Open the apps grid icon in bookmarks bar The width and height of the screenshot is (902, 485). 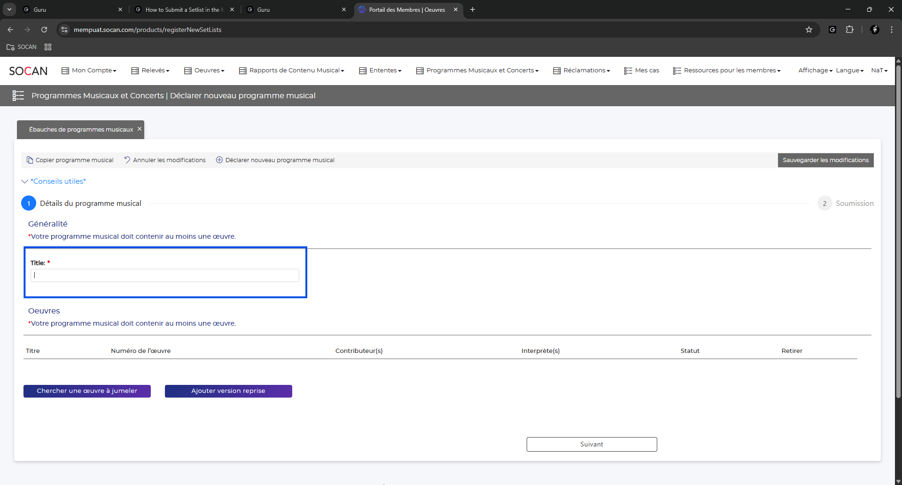tap(48, 47)
